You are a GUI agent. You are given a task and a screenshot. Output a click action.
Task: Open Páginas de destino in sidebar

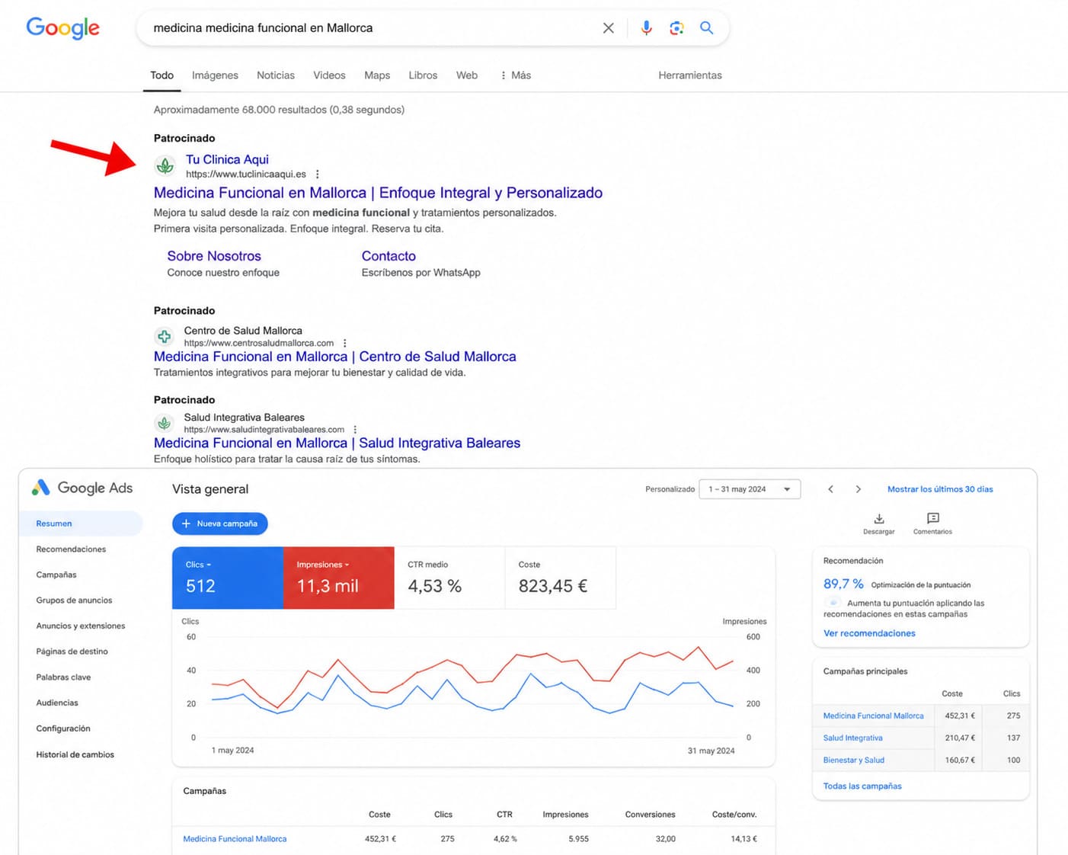tap(72, 652)
